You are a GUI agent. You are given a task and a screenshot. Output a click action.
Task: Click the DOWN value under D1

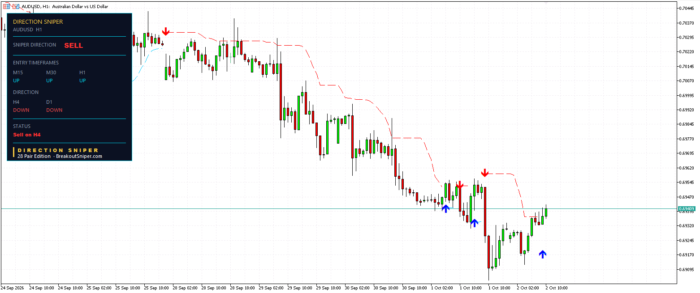[54, 110]
